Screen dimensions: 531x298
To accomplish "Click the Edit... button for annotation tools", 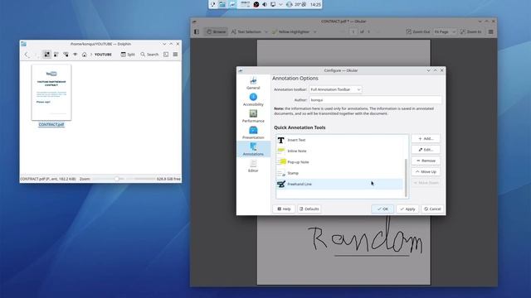I will [x=426, y=150].
